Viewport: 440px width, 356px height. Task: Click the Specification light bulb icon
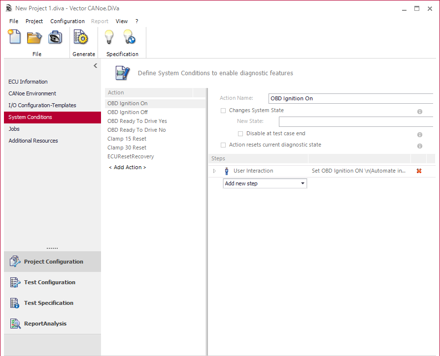109,37
